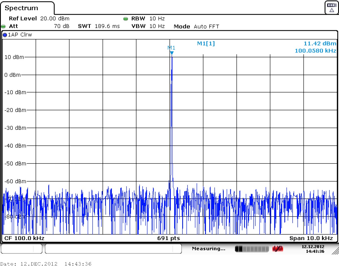Viewport: 339px width, 274px height.
Task: Click the Date: 12.DEC.2012 caption below the screen
Action: click(x=46, y=264)
